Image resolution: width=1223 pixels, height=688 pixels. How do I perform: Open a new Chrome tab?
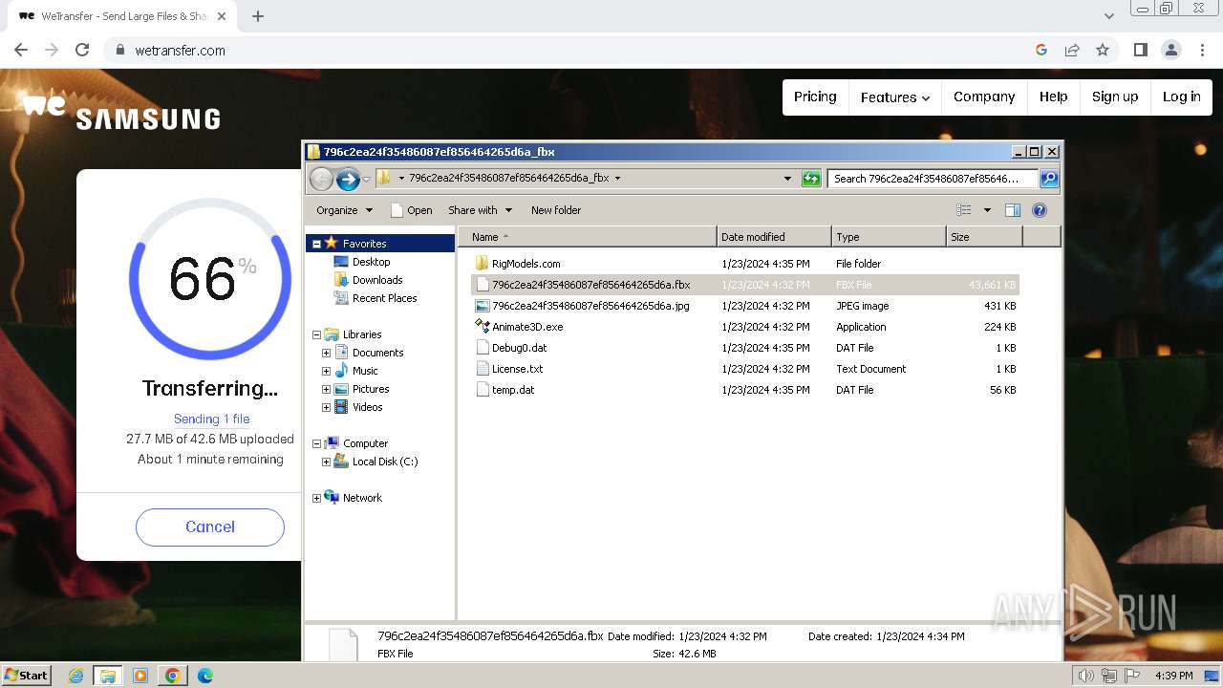pyautogui.click(x=258, y=16)
